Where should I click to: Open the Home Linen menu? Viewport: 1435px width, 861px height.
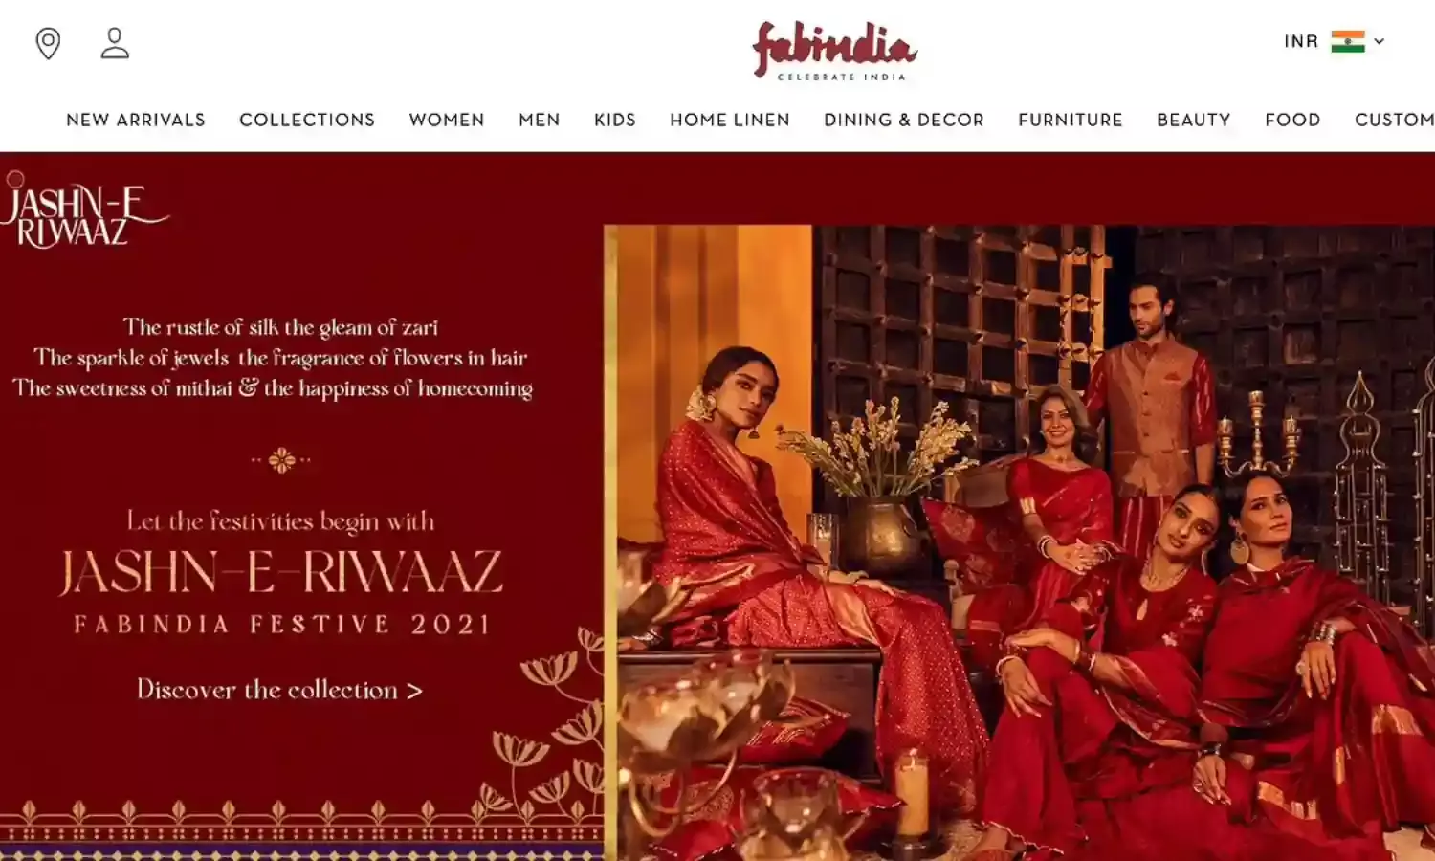click(730, 120)
